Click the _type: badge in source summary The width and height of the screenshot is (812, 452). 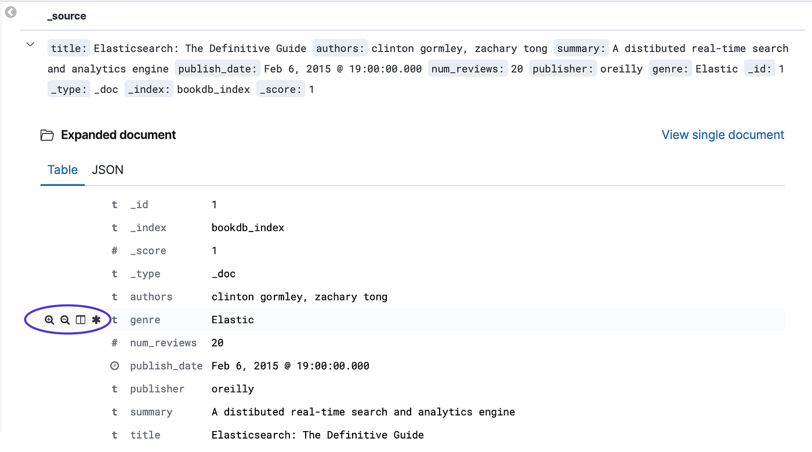click(x=69, y=89)
